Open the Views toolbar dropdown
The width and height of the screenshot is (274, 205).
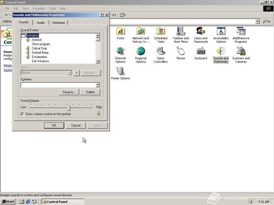click(x=123, y=15)
